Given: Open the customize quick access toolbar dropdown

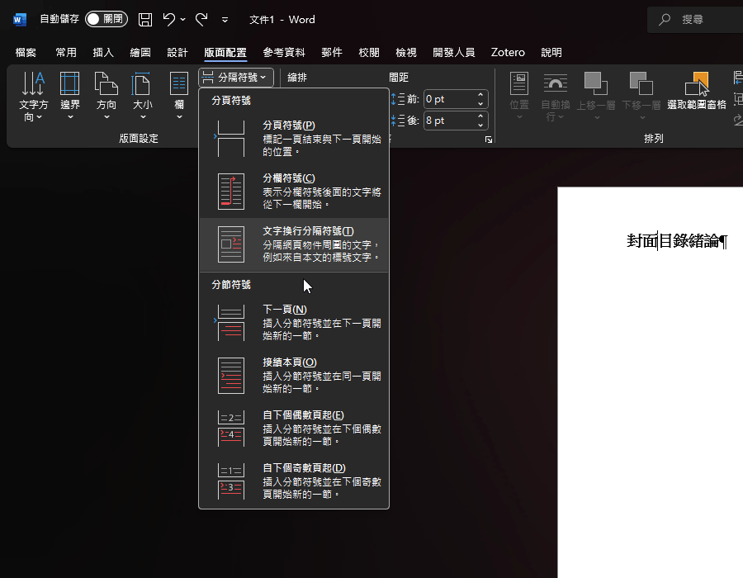Looking at the screenshot, I should point(225,20).
